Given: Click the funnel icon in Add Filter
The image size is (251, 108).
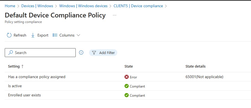Looking at the screenshot, I should [94, 53].
